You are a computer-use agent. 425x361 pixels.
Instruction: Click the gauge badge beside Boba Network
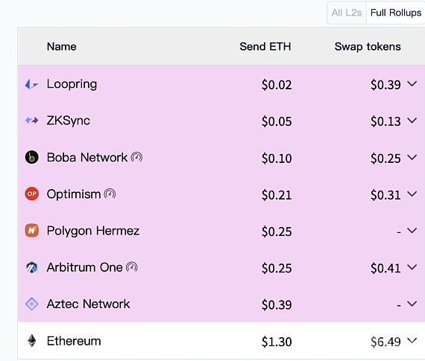tap(136, 157)
